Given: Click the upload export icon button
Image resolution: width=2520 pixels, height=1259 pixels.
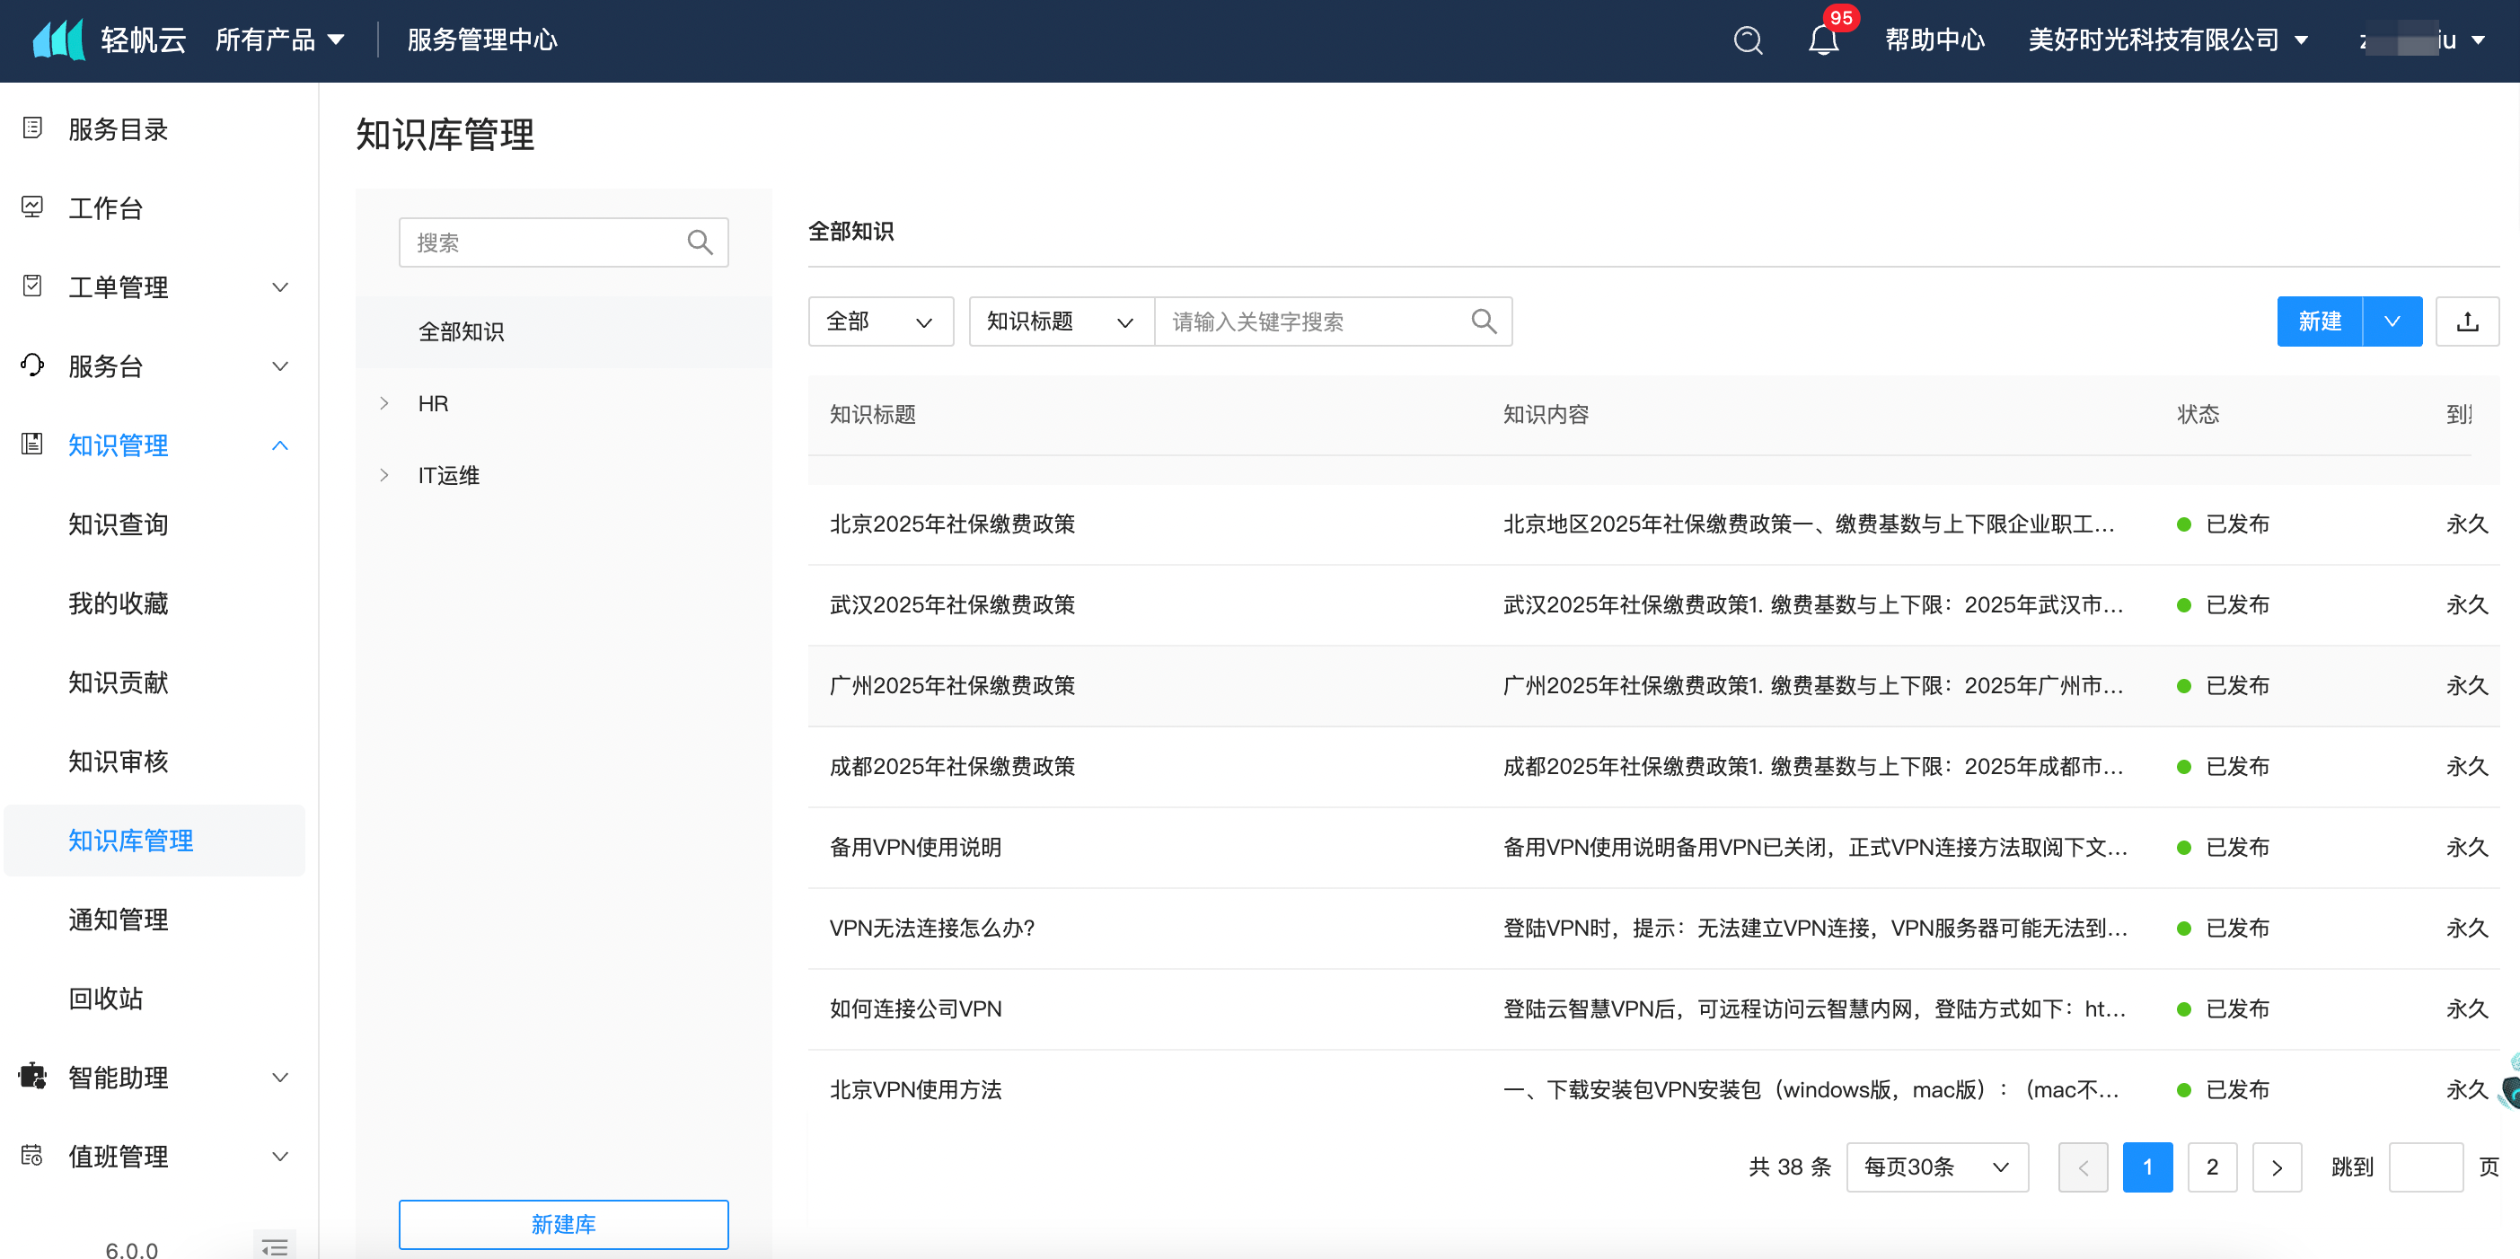Looking at the screenshot, I should pos(2466,321).
